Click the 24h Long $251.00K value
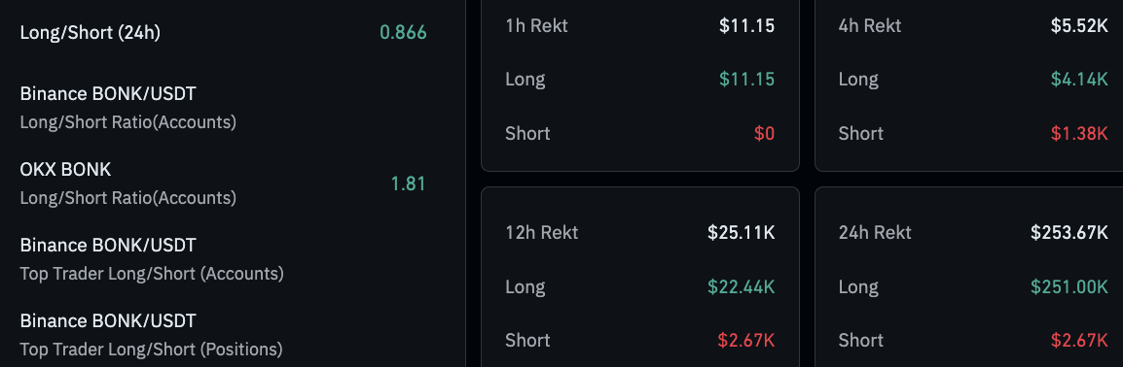 [1069, 286]
